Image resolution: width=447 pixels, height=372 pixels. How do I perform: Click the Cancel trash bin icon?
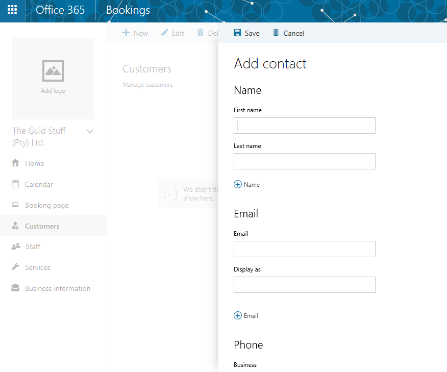coord(276,33)
